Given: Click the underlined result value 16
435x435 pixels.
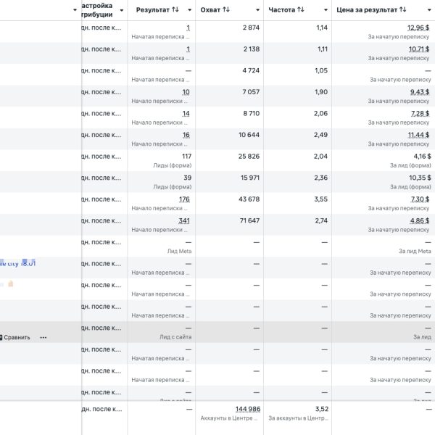Looking at the screenshot, I should click(186, 135).
